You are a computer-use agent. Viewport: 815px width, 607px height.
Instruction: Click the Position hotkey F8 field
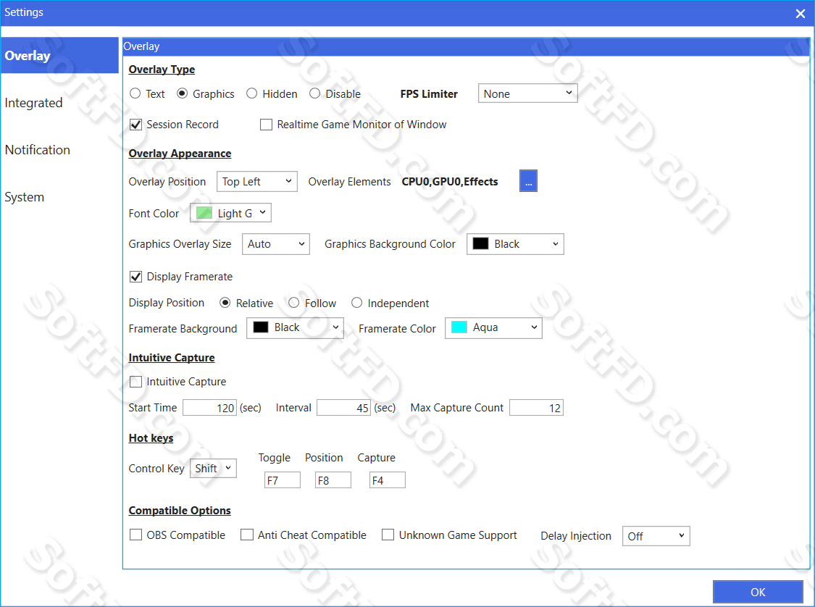(x=333, y=480)
